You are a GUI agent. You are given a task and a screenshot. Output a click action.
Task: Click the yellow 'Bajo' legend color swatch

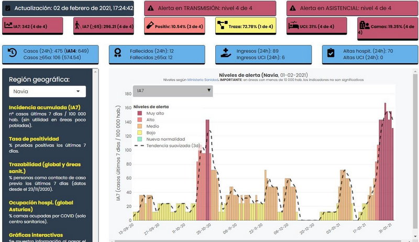140,133
